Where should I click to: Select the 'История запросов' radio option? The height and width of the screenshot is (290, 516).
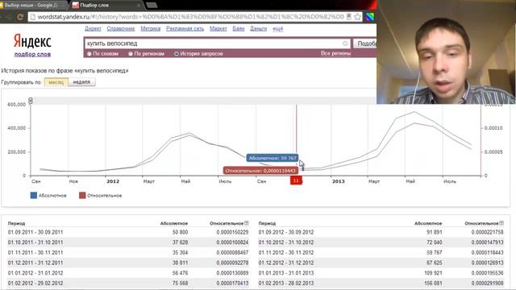(177, 54)
